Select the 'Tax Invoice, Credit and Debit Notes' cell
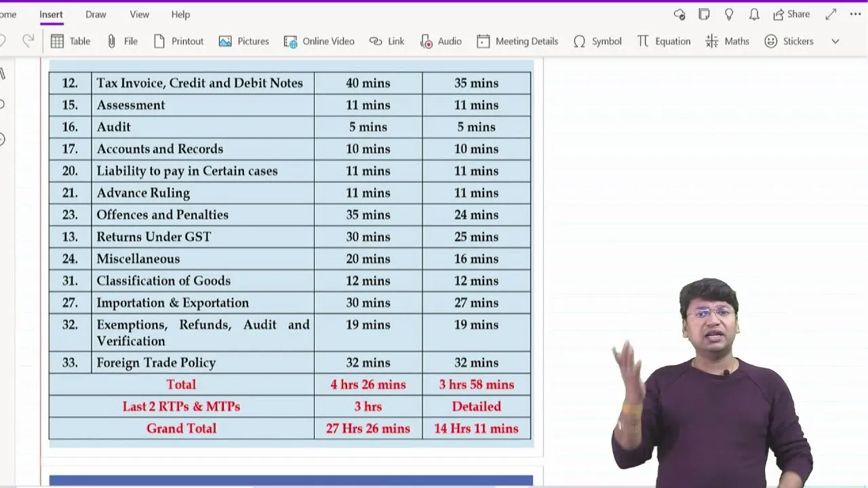This screenshot has width=868, height=488. 202,83
